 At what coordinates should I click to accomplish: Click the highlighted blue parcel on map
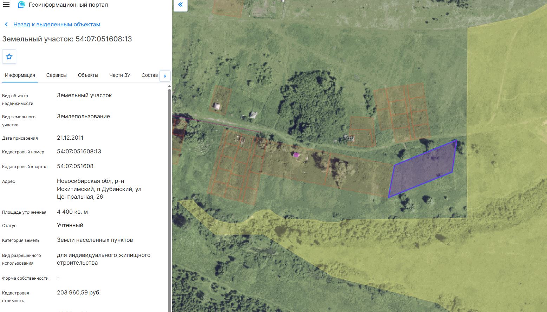(x=423, y=168)
